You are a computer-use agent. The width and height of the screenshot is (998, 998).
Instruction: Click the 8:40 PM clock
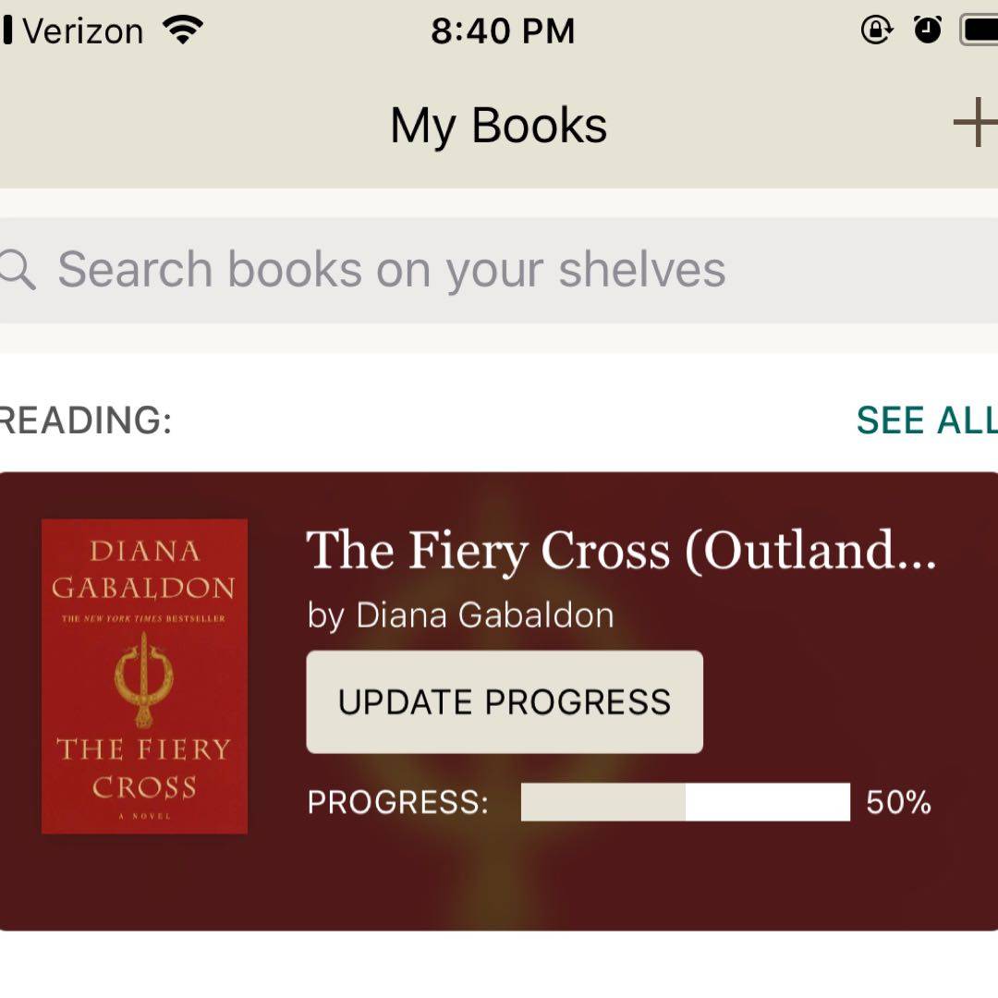(503, 31)
